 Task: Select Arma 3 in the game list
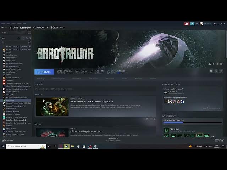coord(8,52)
